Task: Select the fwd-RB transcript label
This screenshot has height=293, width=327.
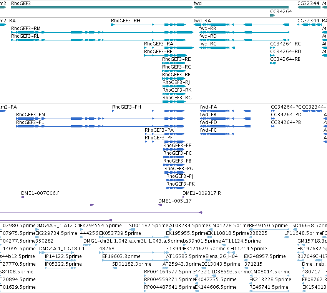Action: click(x=207, y=28)
